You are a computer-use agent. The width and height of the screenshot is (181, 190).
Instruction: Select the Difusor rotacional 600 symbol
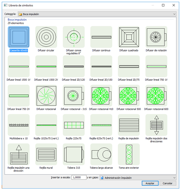click(x=156, y=96)
